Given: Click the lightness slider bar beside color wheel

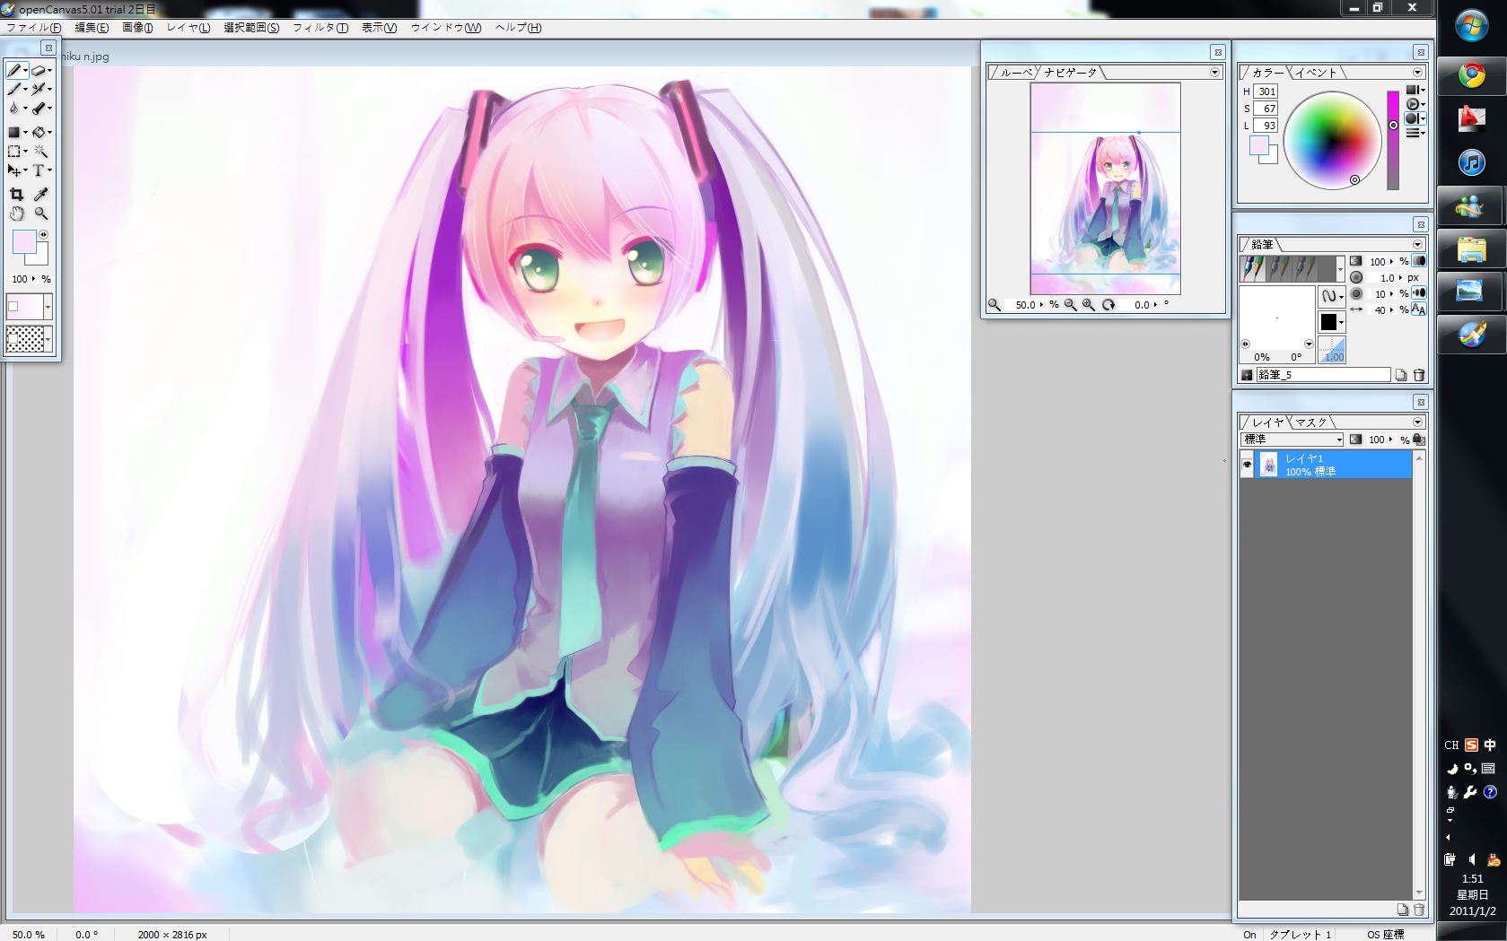Looking at the screenshot, I should 1393,140.
